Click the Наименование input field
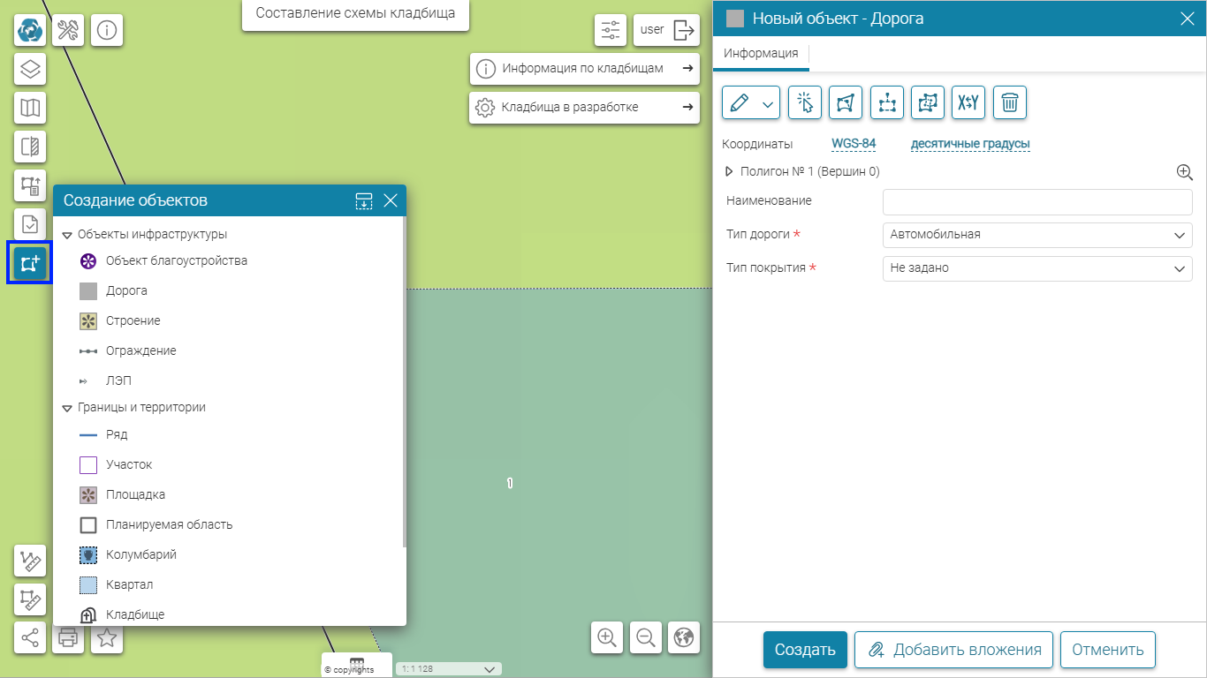This screenshot has height=678, width=1207. click(1036, 201)
